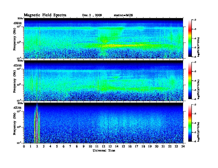Click the '-3' tick on dZ/dt color scale
Screen dimensions: 218x168
tap(195, 114)
